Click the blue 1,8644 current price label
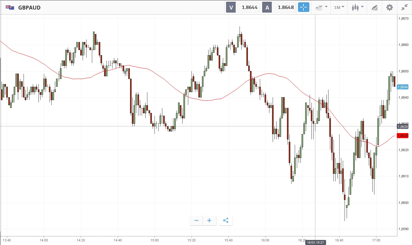 tap(402, 87)
